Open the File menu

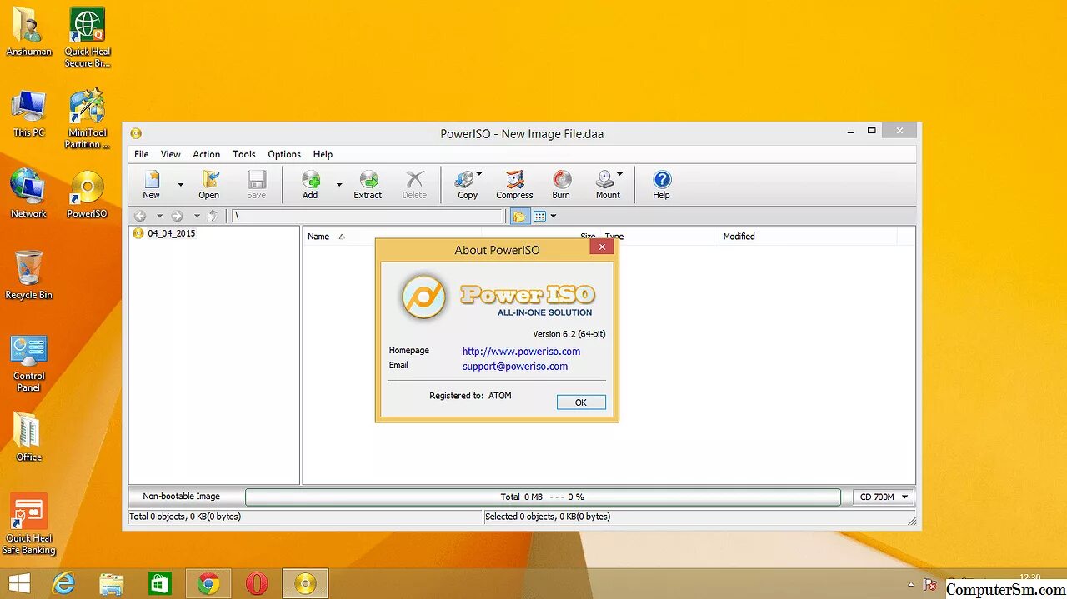(x=142, y=154)
